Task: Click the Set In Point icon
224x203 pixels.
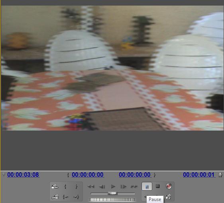Action: click(65, 186)
